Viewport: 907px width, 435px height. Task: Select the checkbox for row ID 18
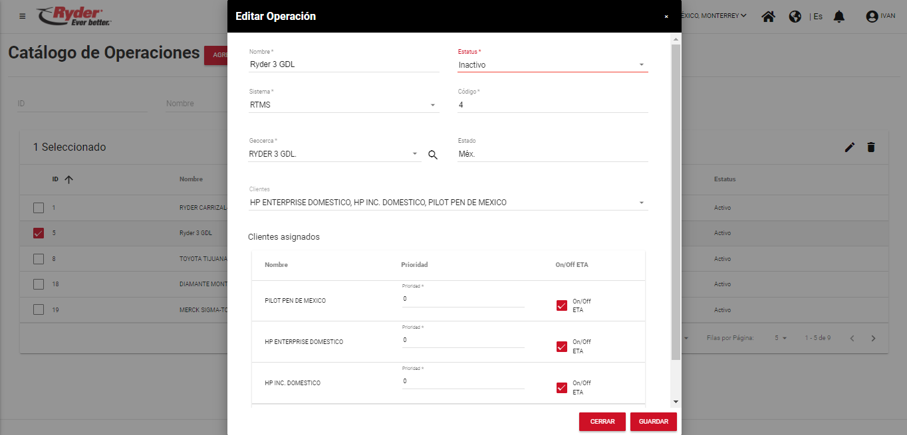click(x=39, y=284)
